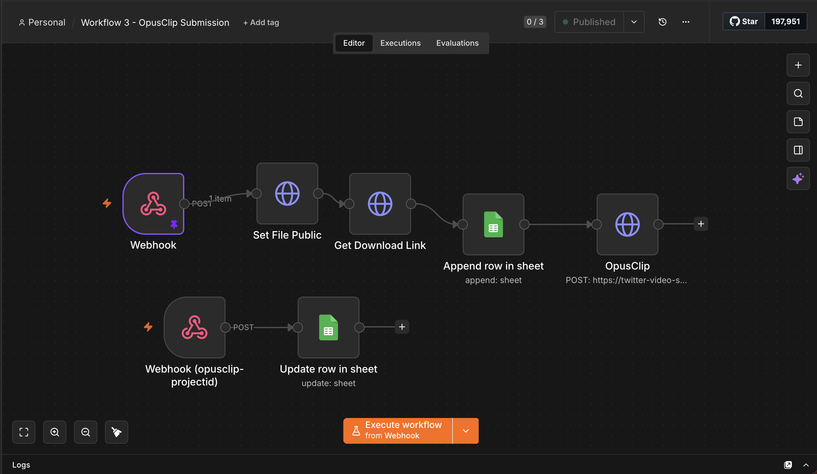Image resolution: width=817 pixels, height=474 pixels.
Task: Click the pinned data pin on Webhook node
Action: [x=174, y=224]
